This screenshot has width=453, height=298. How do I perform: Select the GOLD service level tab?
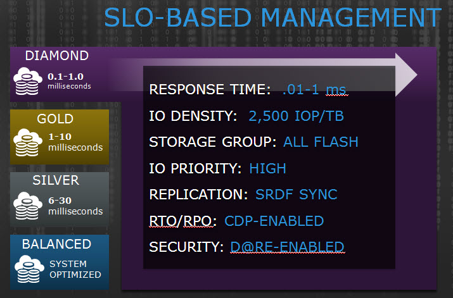(x=56, y=119)
